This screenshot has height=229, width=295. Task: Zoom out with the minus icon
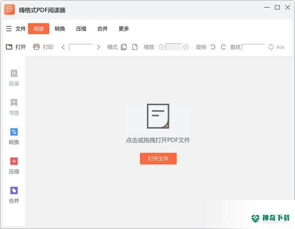(x=162, y=47)
